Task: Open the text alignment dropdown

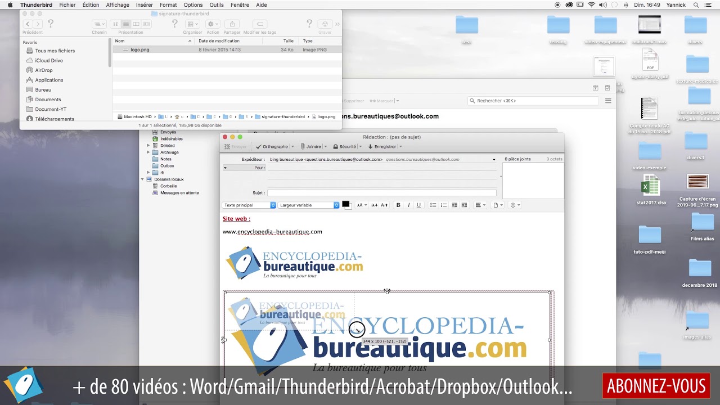Action: click(x=480, y=205)
